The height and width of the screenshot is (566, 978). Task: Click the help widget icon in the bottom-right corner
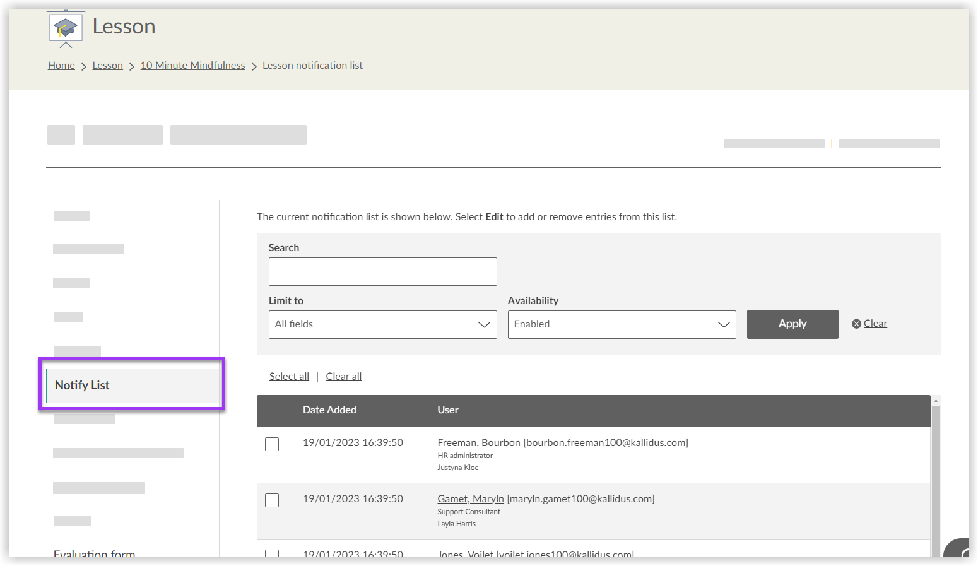point(960,550)
